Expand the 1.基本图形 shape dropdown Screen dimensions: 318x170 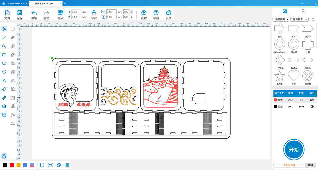299,20
